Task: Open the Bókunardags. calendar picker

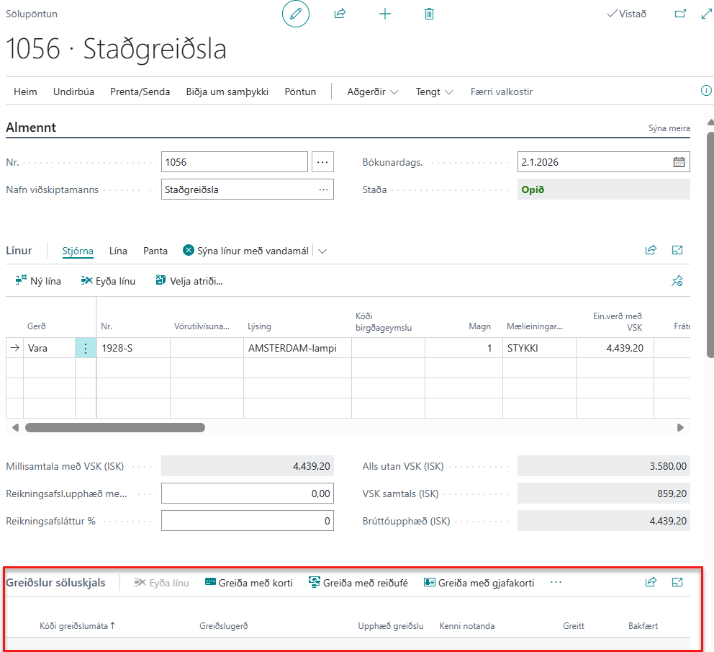Action: point(679,162)
